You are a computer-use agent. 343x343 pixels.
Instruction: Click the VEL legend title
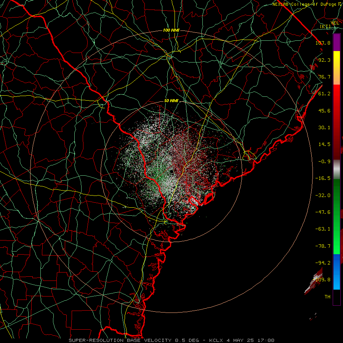coord(335,23)
